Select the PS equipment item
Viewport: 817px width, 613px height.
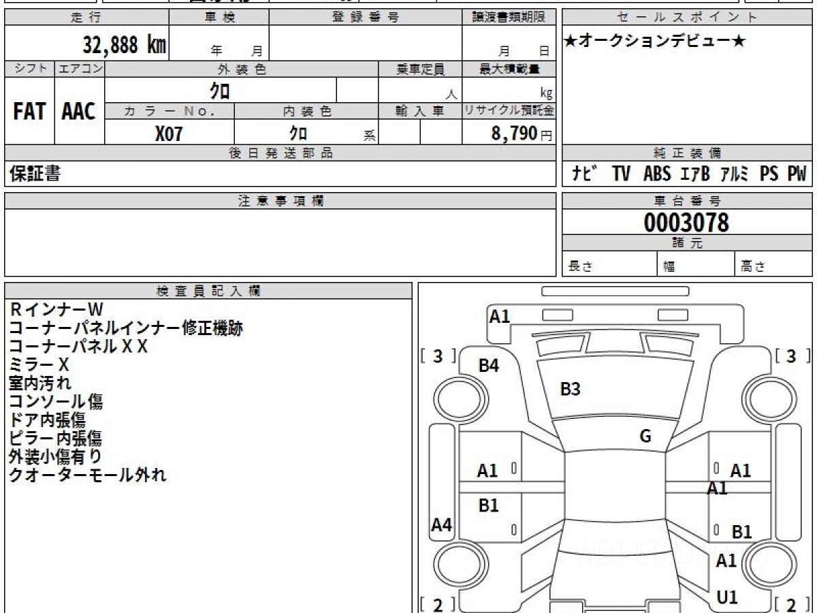point(769,174)
